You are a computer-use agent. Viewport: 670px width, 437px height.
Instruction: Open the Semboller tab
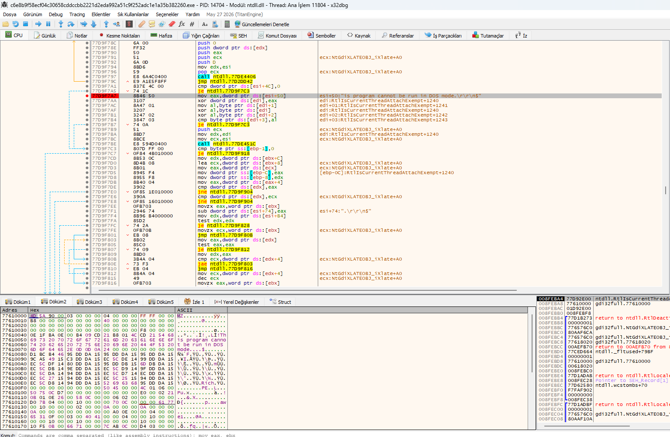click(x=322, y=36)
